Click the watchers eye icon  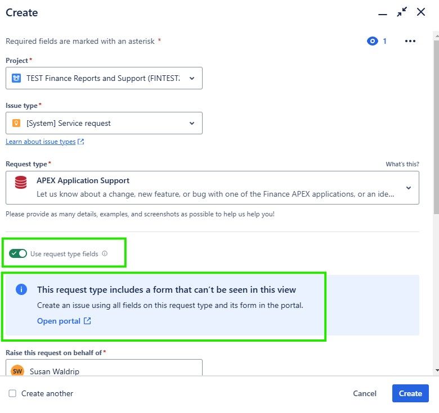coord(372,41)
